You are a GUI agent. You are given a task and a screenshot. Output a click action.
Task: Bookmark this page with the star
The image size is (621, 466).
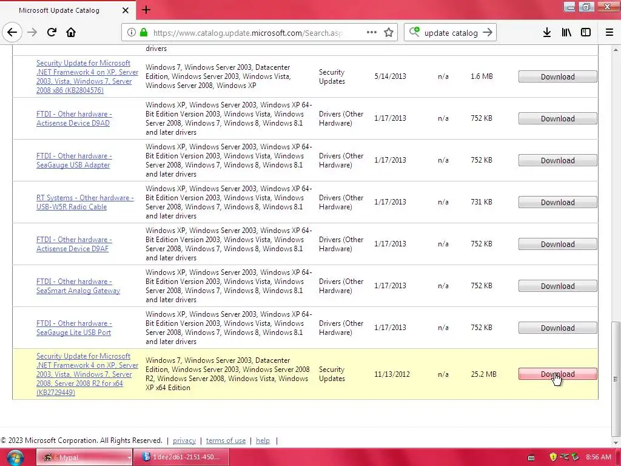pos(389,33)
